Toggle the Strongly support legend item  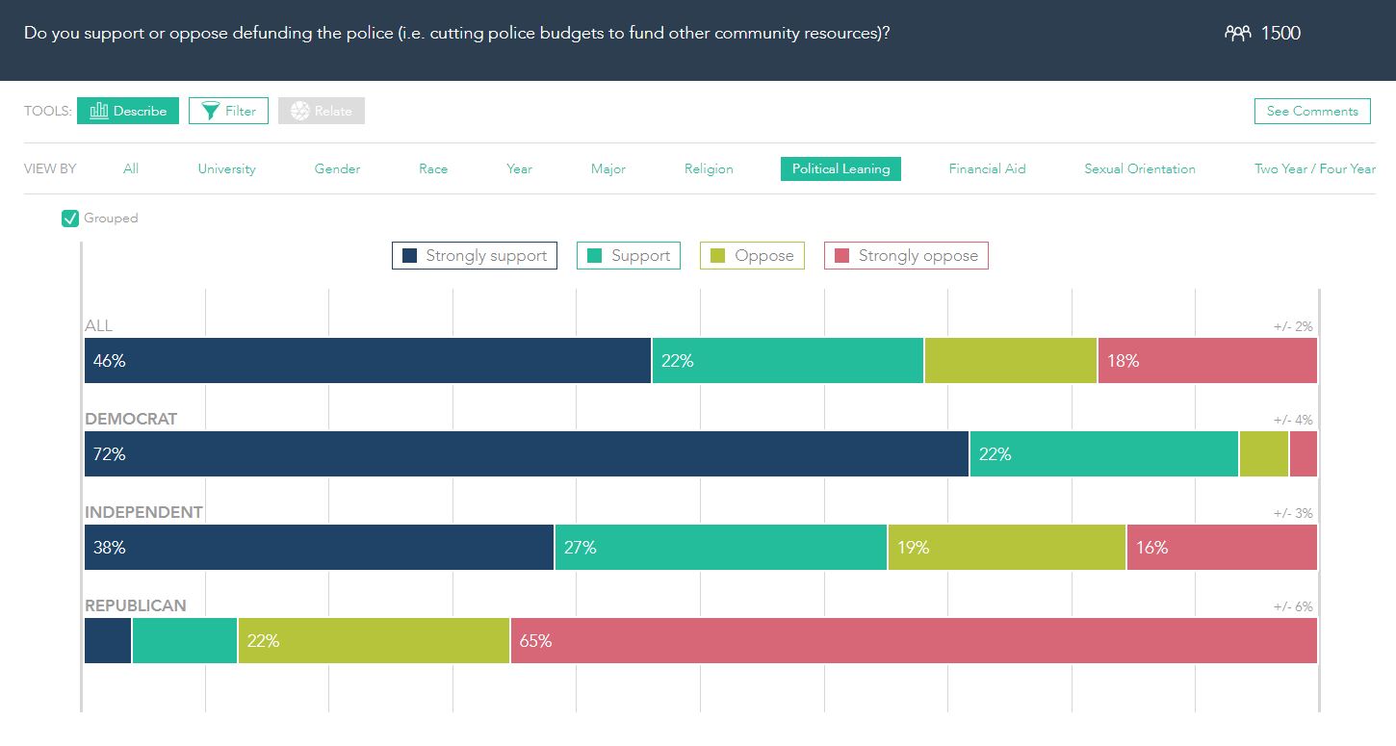pos(475,256)
